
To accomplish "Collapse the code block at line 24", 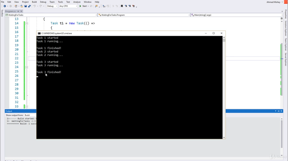I will coord(27,67).
